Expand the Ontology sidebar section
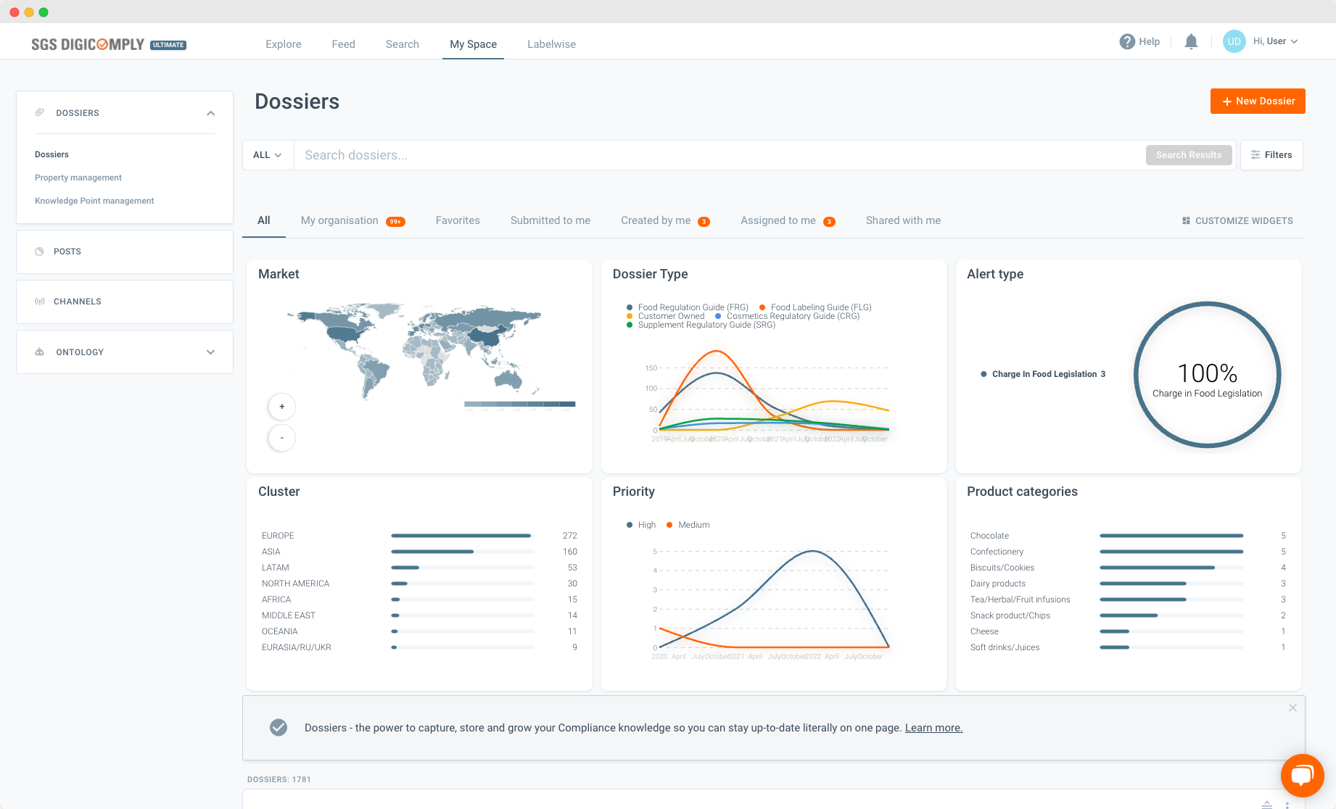Viewport: 1336px width, 809px height. (x=210, y=352)
